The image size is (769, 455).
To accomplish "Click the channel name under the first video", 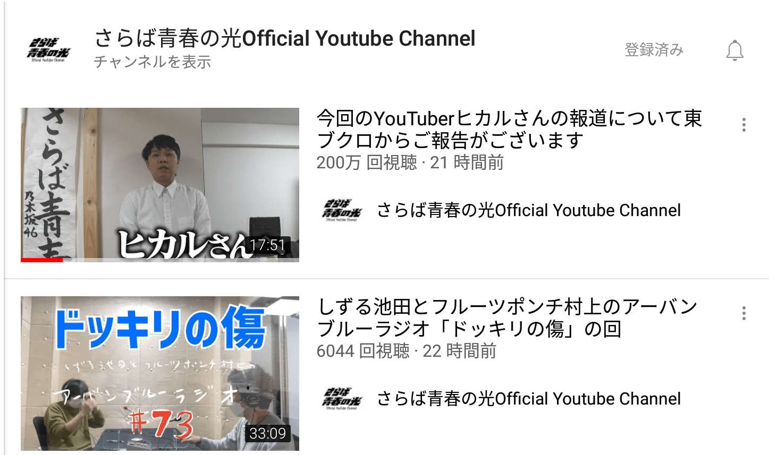I will [x=529, y=210].
